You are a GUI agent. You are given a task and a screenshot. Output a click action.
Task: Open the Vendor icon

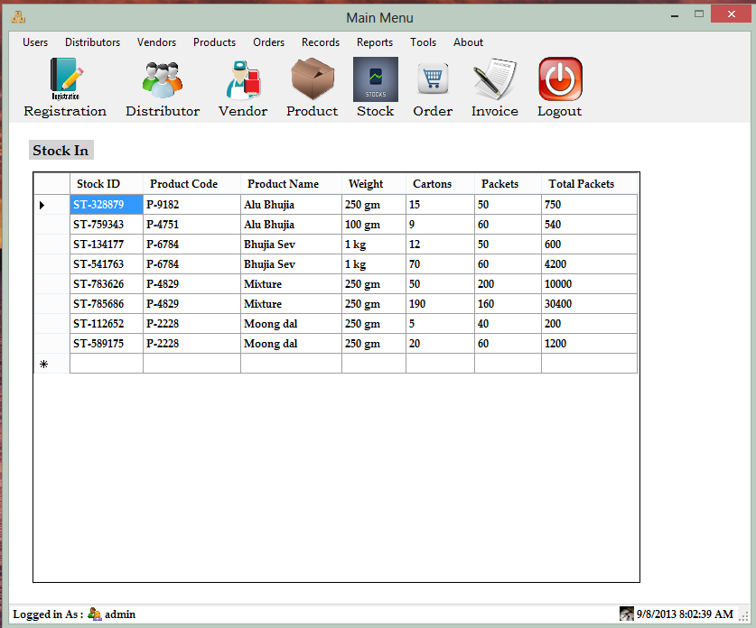click(244, 79)
